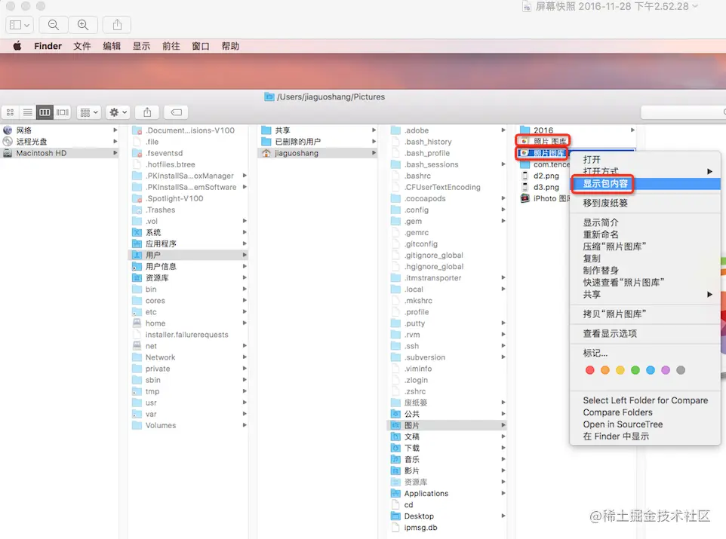Select Macintosh HD in the sidebar
The height and width of the screenshot is (539, 726).
pos(45,153)
